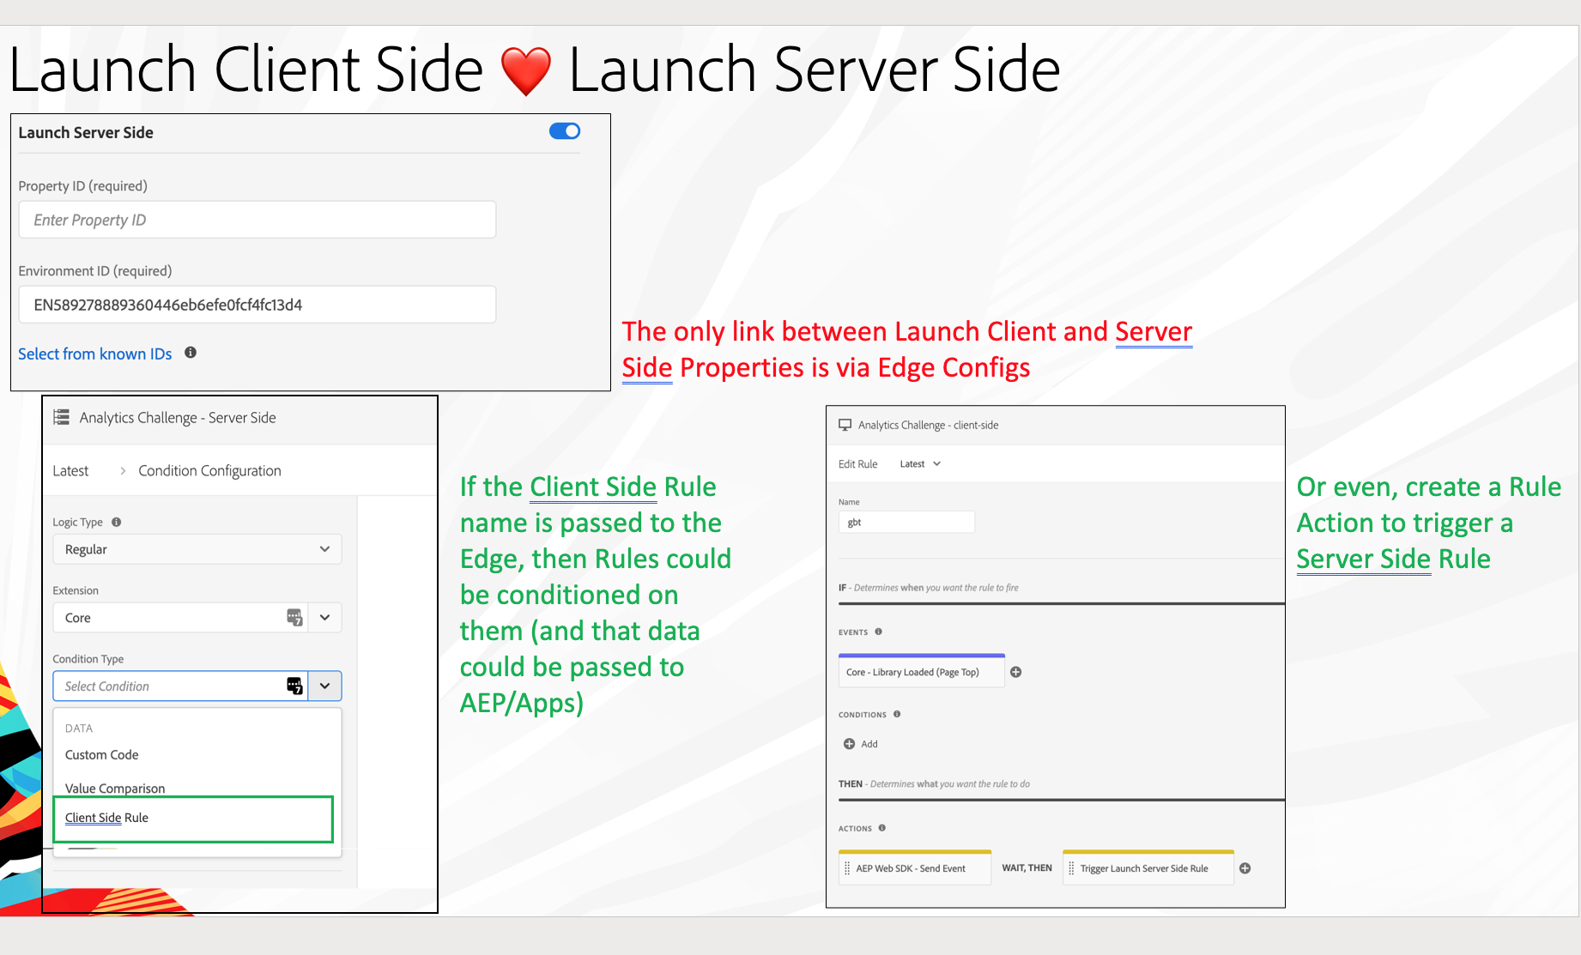Expand the Condition Type dropdown chevron
This screenshot has height=955, width=1581.
pos(325,686)
